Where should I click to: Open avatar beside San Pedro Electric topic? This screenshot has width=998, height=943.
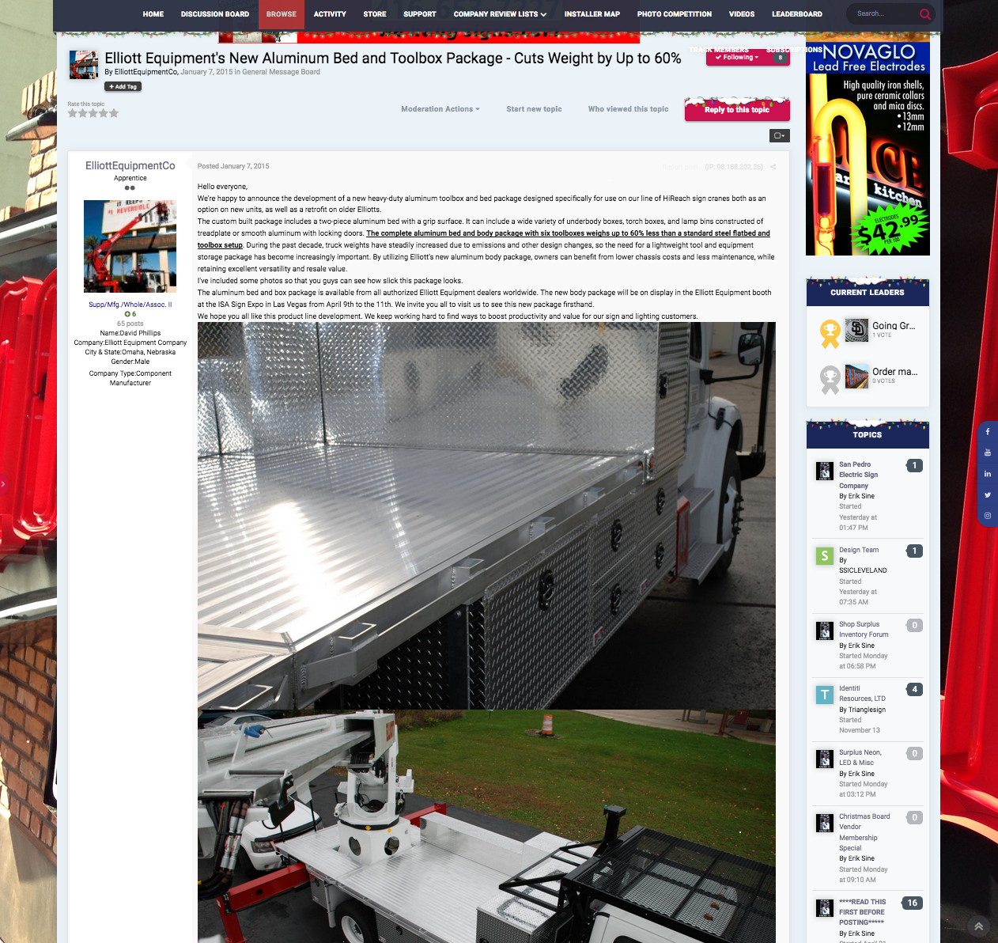825,471
